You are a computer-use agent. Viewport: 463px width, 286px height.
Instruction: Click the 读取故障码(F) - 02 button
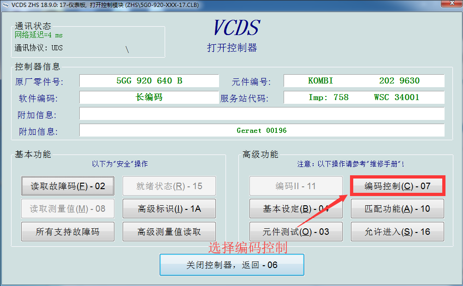coord(68,186)
